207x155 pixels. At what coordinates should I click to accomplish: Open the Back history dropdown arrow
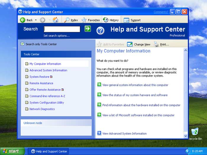[x=36, y=20]
